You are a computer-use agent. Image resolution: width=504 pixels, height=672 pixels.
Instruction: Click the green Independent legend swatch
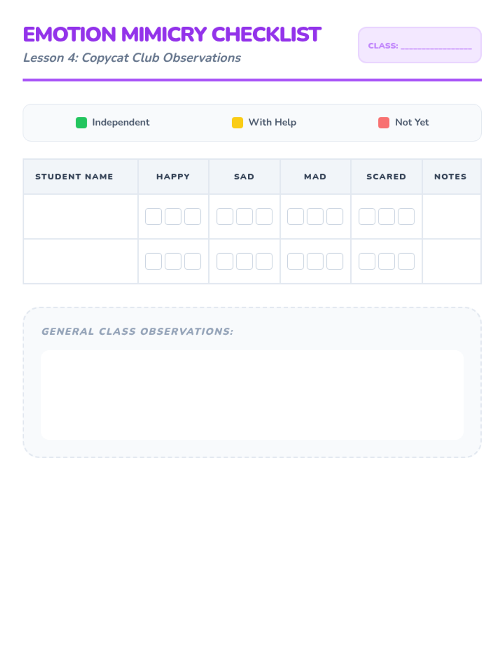[x=81, y=123]
